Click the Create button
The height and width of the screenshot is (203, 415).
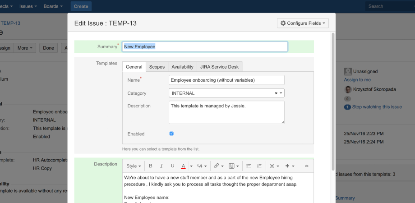pos(81,6)
